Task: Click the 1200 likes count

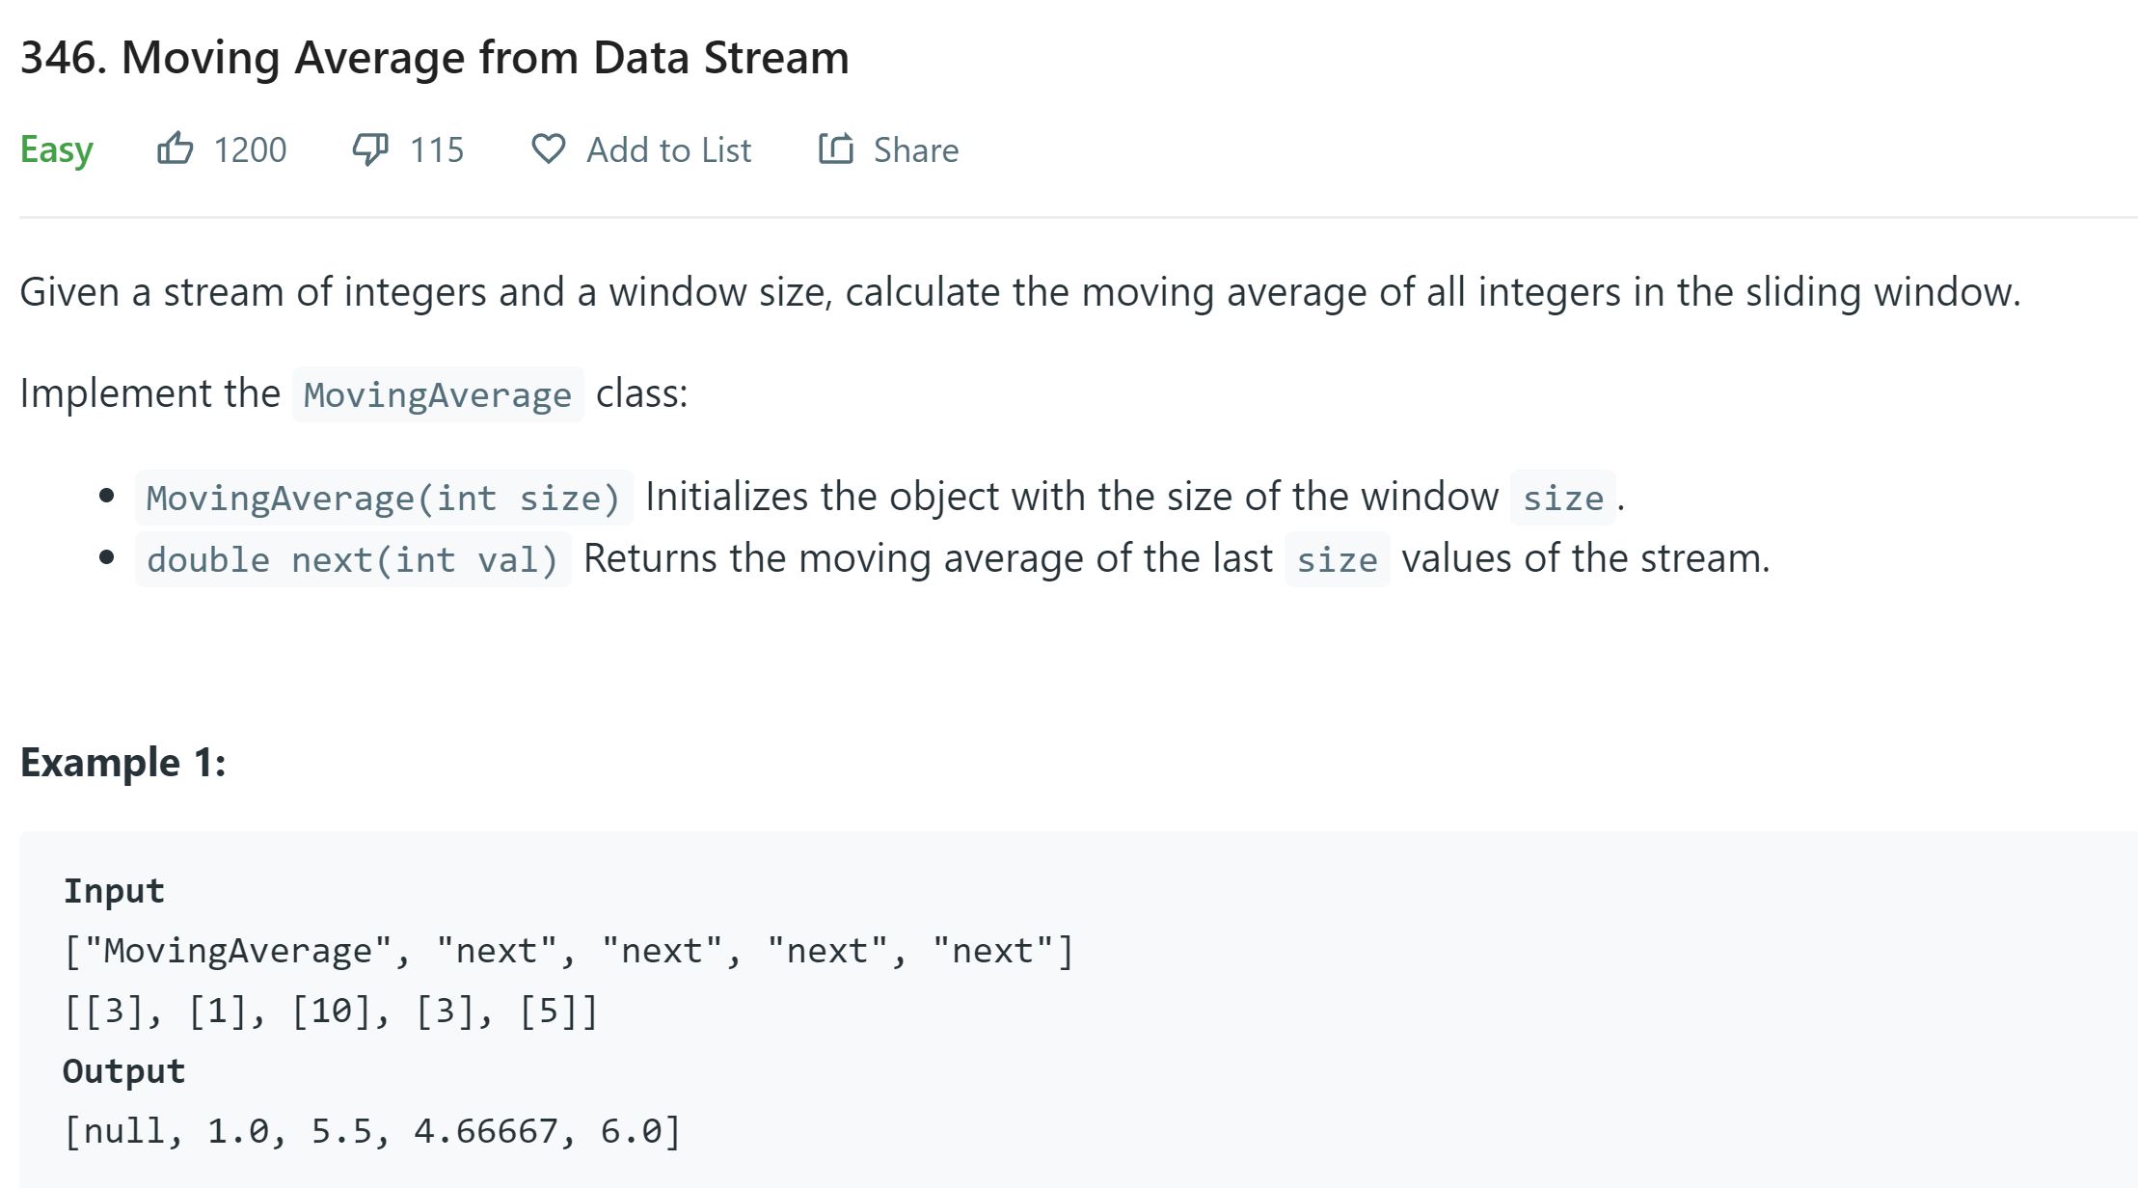Action: coord(250,150)
